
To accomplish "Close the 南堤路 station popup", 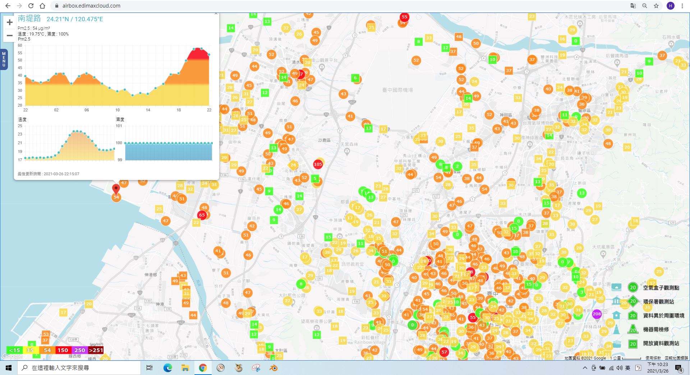I will pos(216,14).
